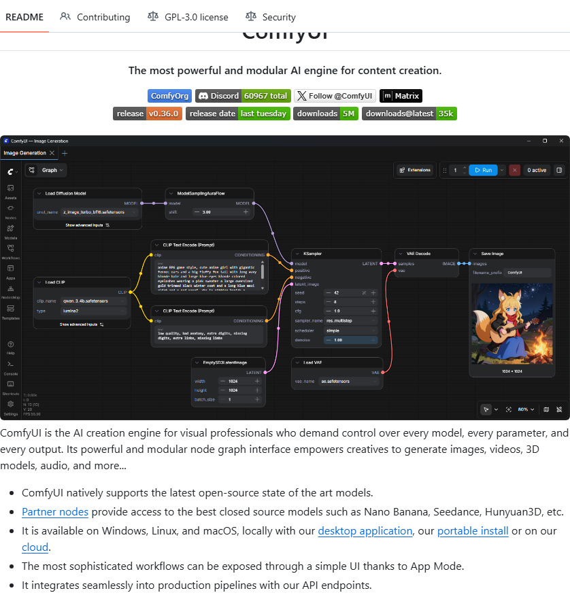Screen dimensions: 570x612
Task: Open the scheduler simple dropdown
Action: click(350, 330)
